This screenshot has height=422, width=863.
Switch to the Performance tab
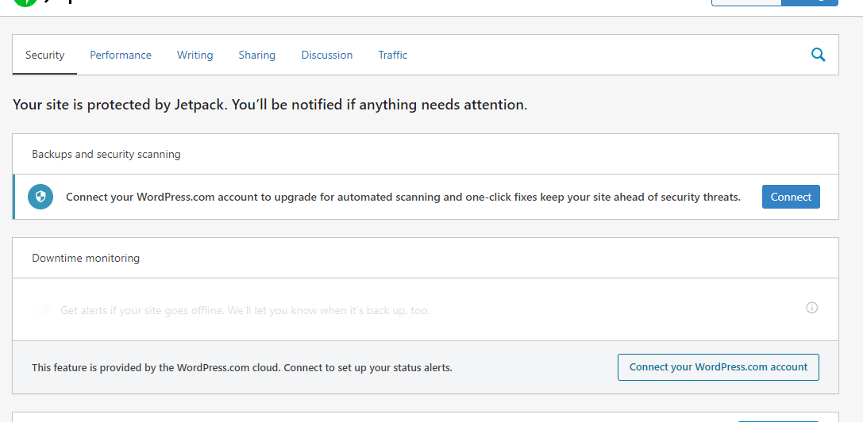point(121,55)
